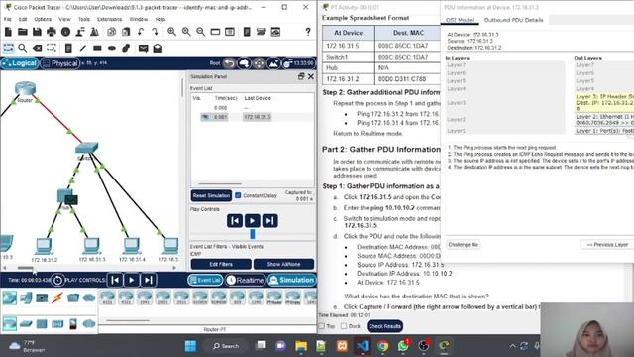
Task: Toggle the Constant Delay checkbox
Action: (238, 195)
